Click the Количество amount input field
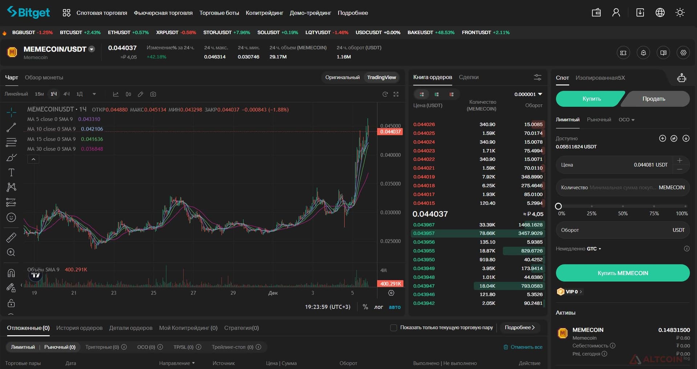This screenshot has height=369, width=697. pos(623,188)
